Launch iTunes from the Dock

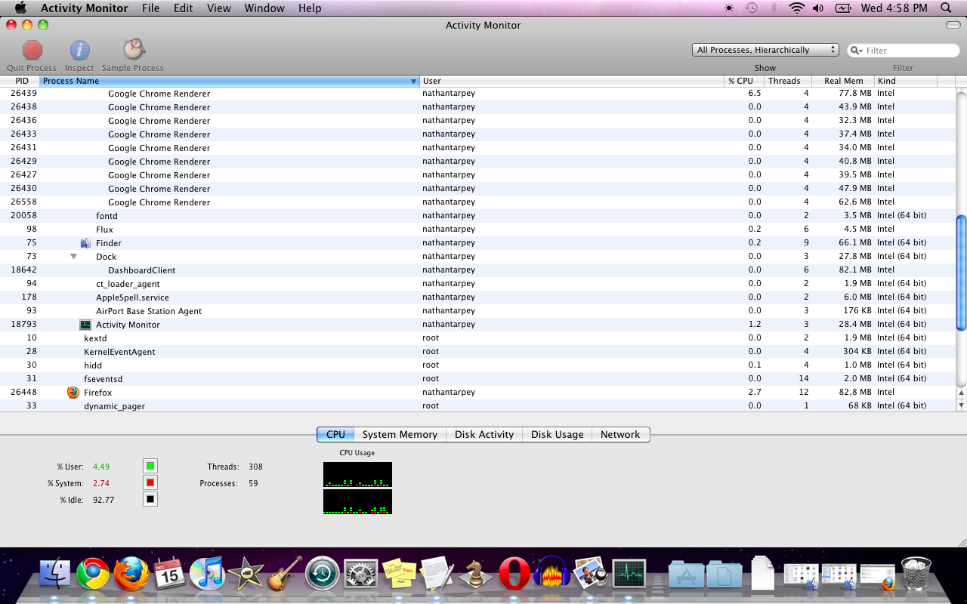208,574
